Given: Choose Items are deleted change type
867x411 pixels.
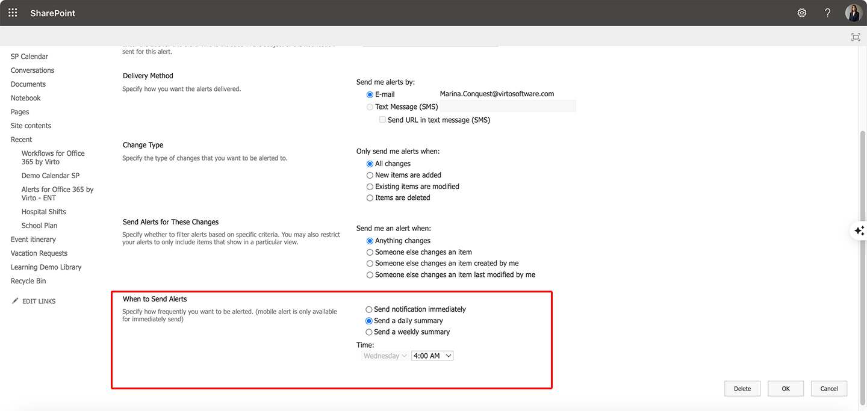Looking at the screenshot, I should 370,197.
